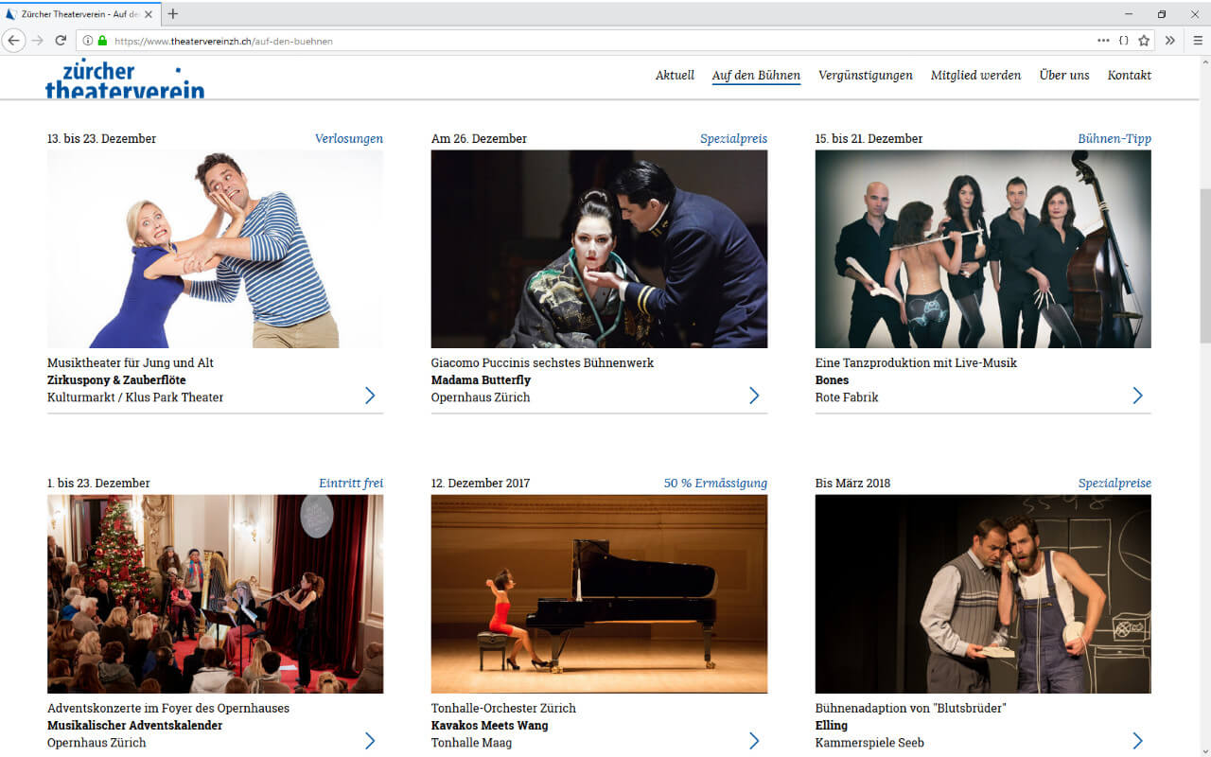Open the Über uns menu item
Viewport: 1211px width, 757px height.
[1064, 76]
